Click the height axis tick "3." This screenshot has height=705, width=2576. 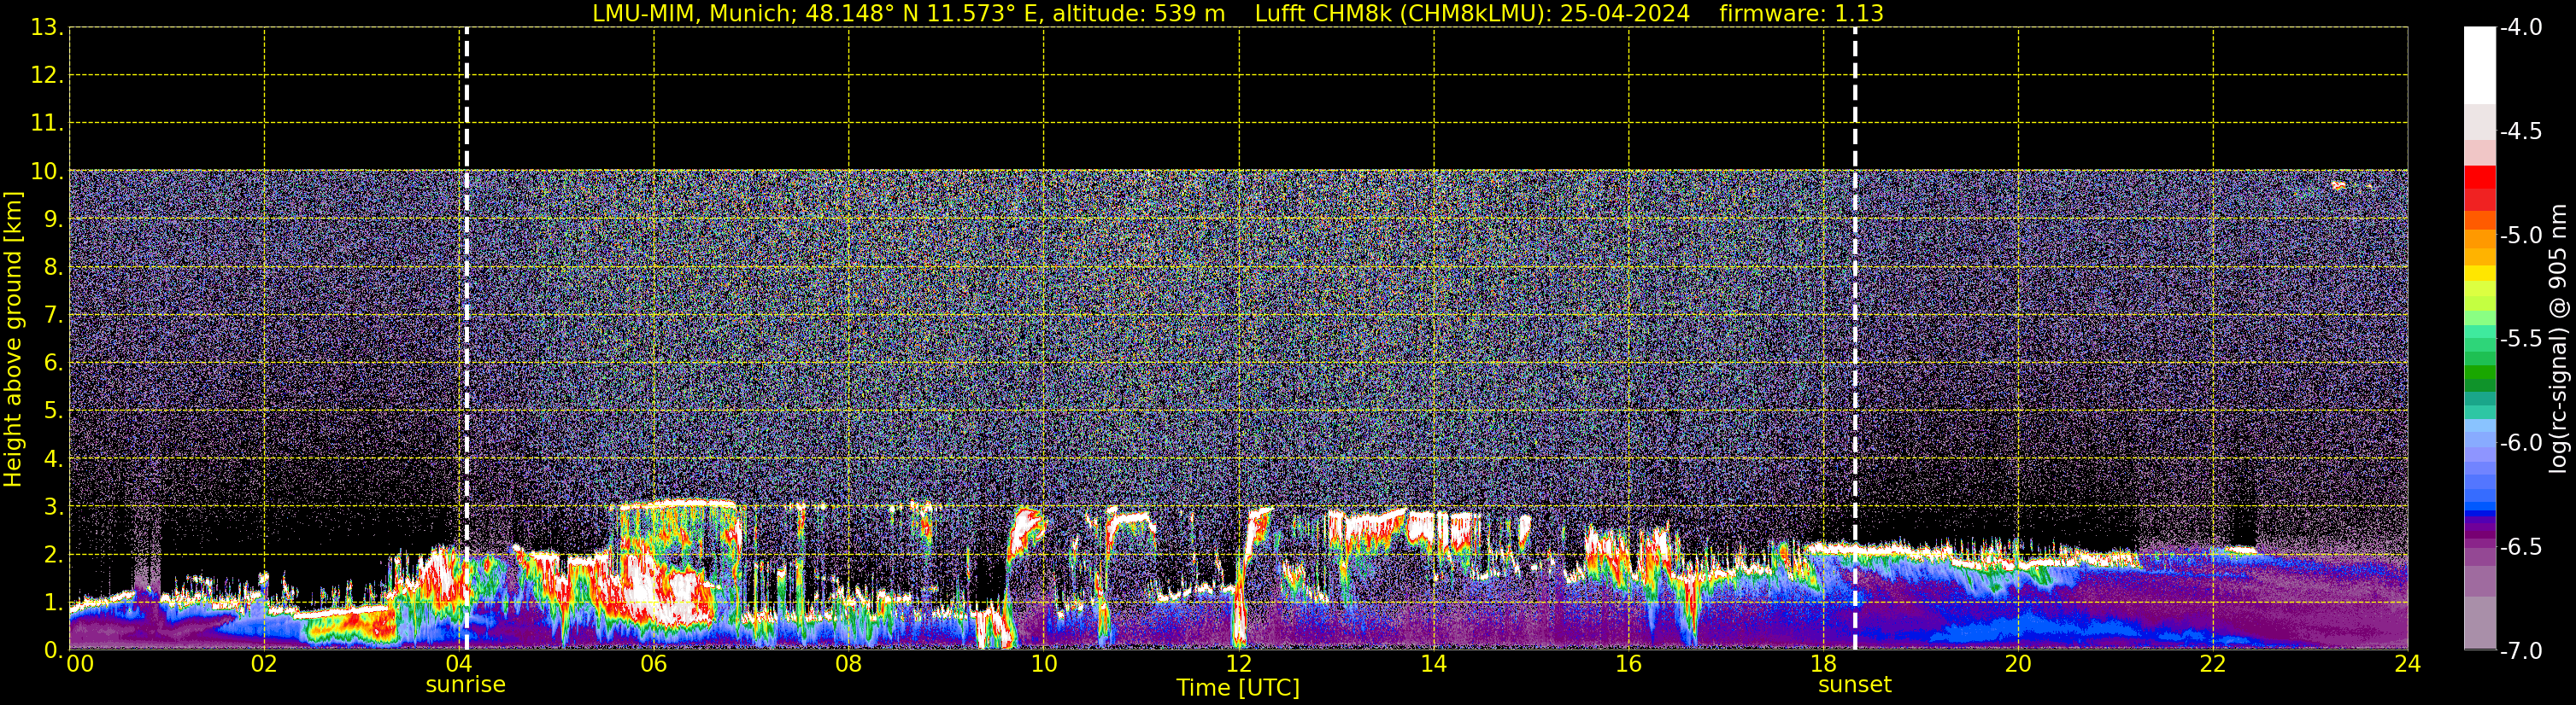(x=53, y=506)
